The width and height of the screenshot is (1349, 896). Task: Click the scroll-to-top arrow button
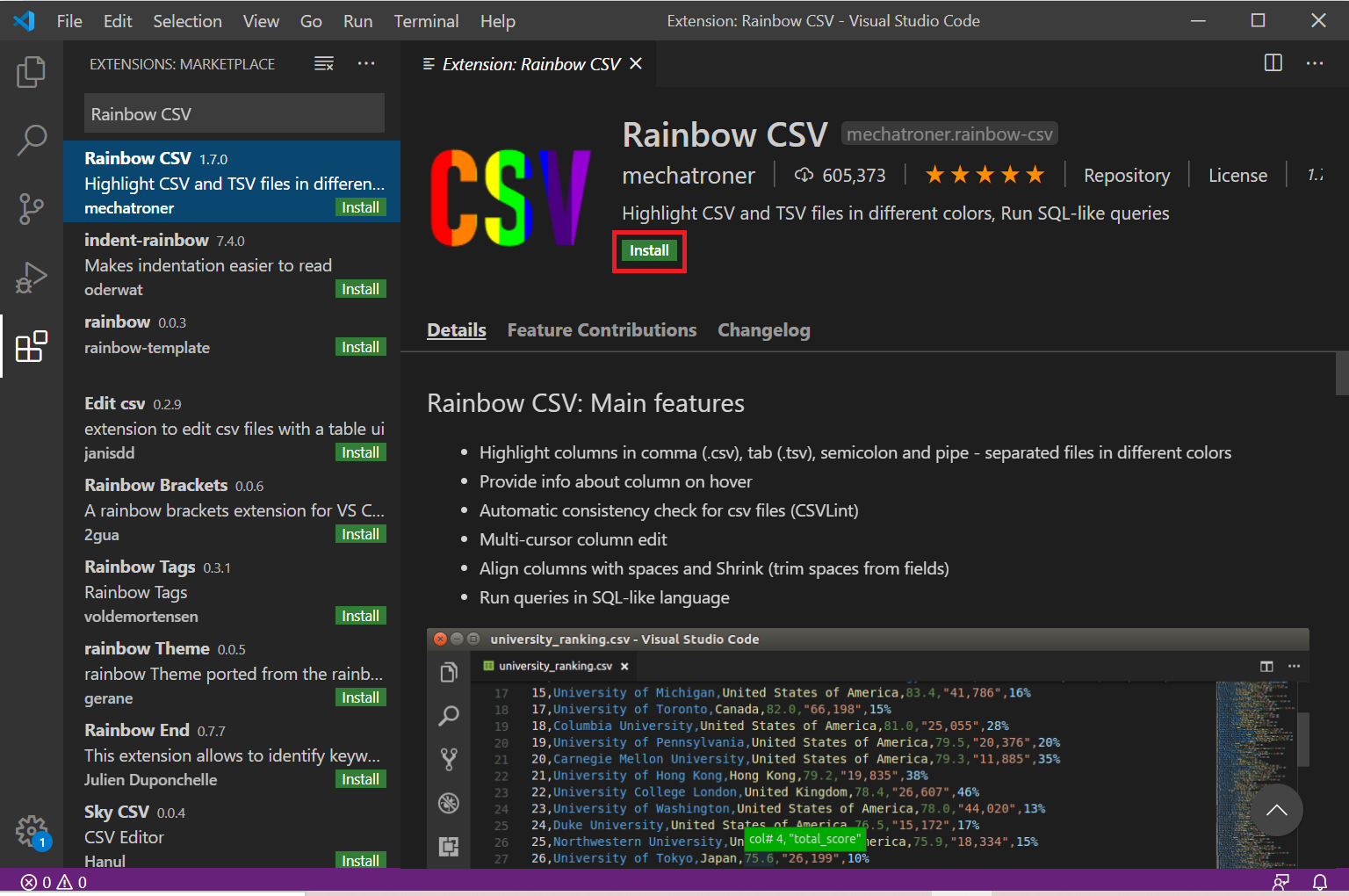pyautogui.click(x=1277, y=811)
